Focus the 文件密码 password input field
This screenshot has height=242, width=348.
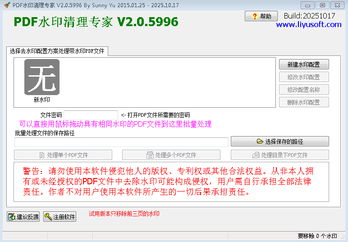click(x=91, y=115)
